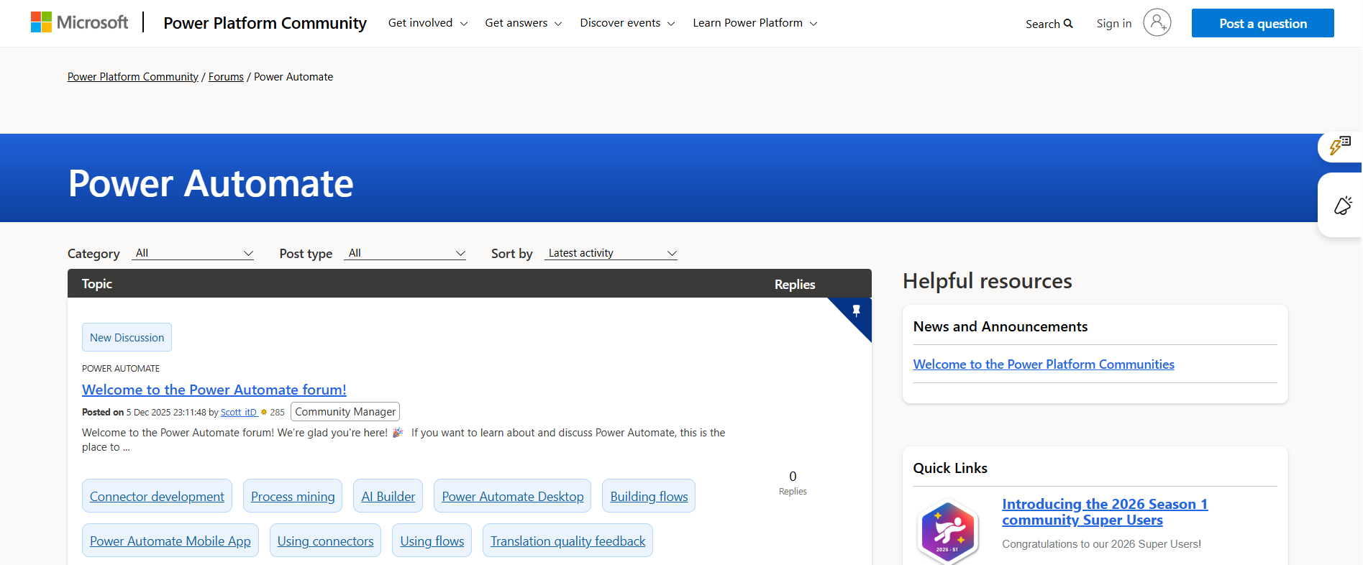The image size is (1363, 565).
Task: Open the 2026 Super Users badge image
Action: (949, 532)
